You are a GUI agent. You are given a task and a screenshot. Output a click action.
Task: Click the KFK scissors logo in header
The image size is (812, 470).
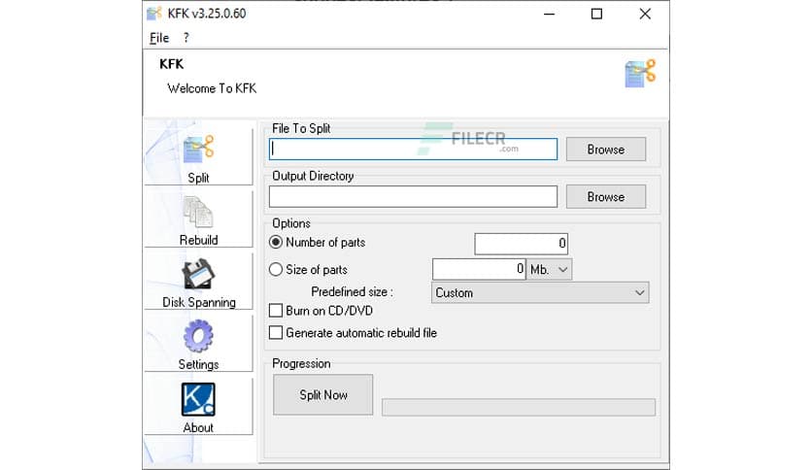640,73
